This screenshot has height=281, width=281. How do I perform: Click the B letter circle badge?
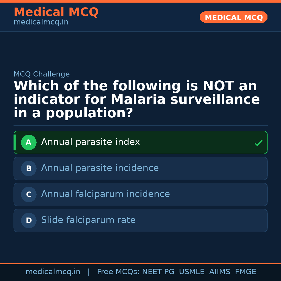pos(29,168)
